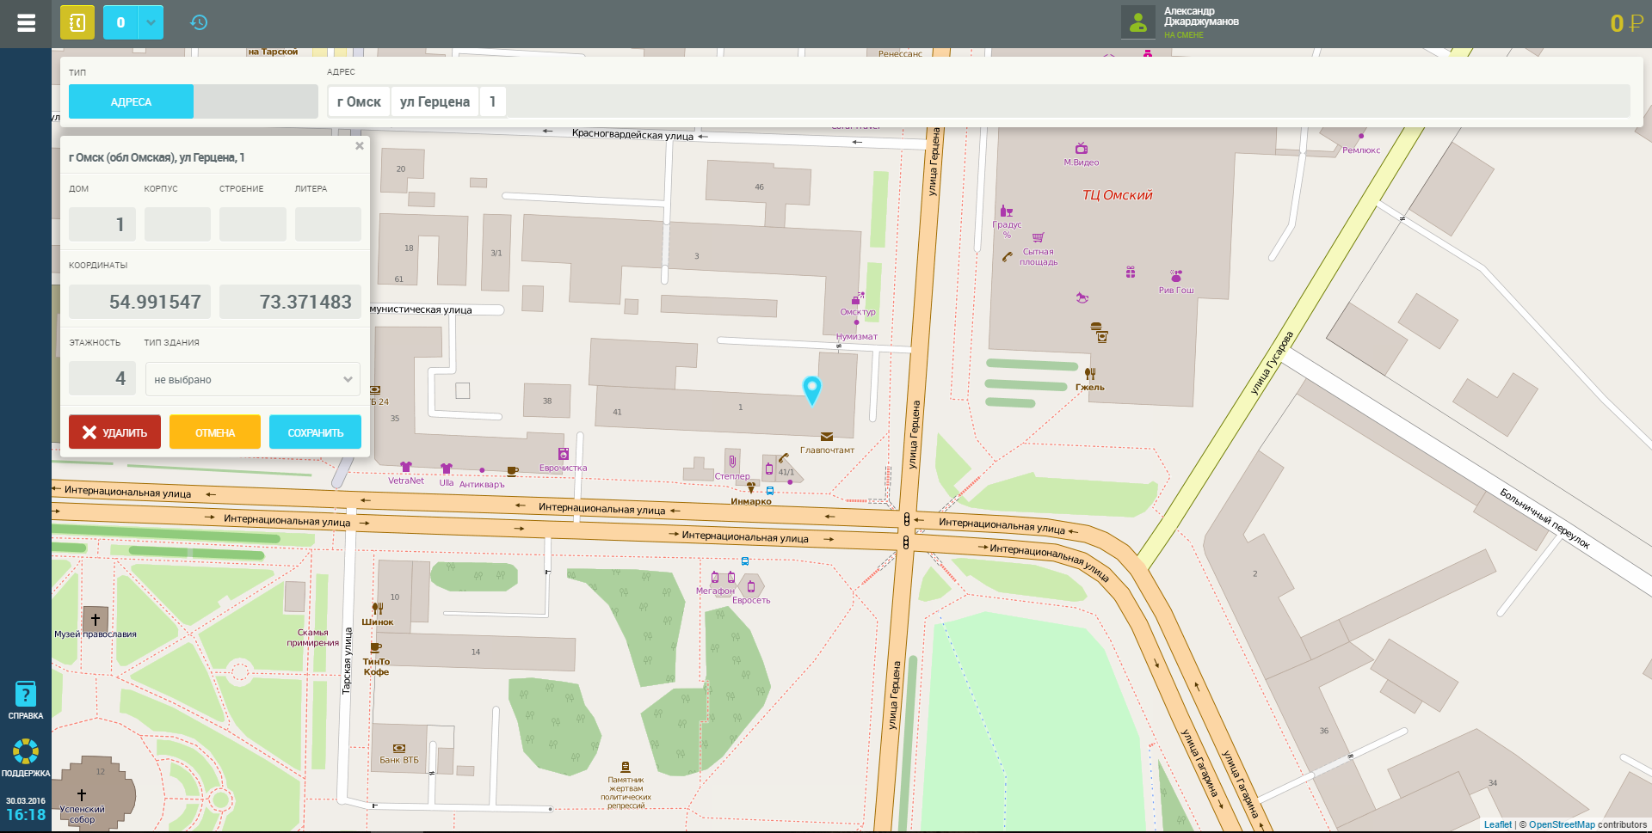Click the Этажность floors field
This screenshot has width=1652, height=833.
tap(102, 378)
